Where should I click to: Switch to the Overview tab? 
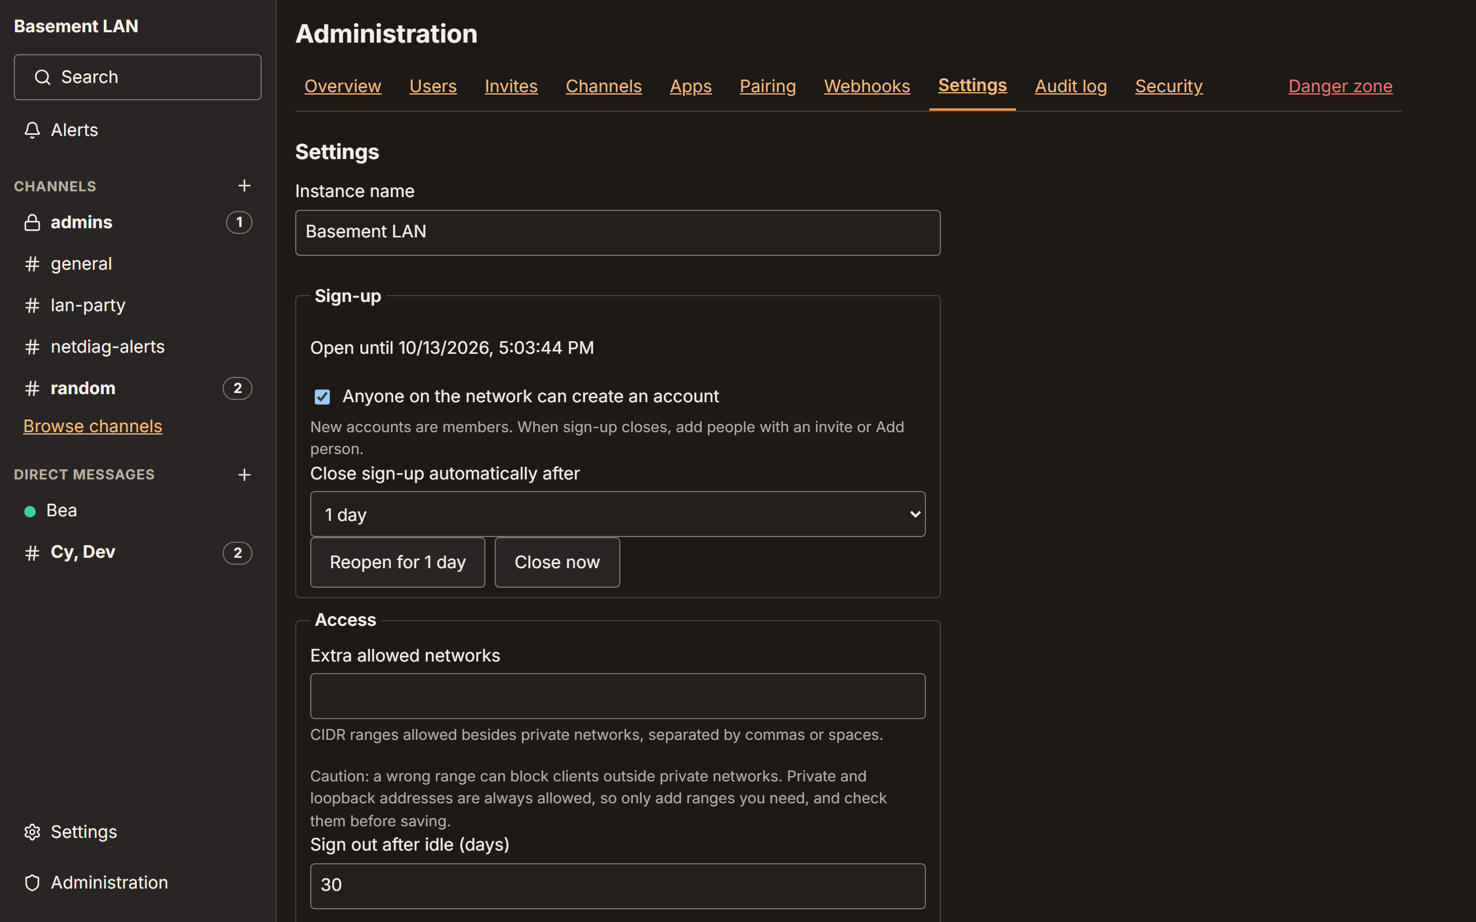click(342, 86)
